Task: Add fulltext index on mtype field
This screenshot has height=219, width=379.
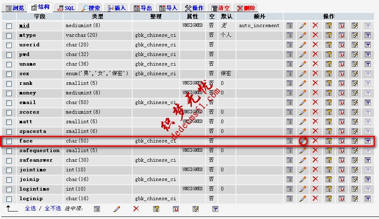Action: pyautogui.click(x=368, y=36)
